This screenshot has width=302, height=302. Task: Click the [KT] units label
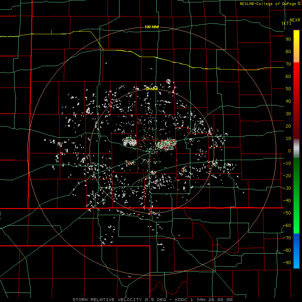point(287,23)
